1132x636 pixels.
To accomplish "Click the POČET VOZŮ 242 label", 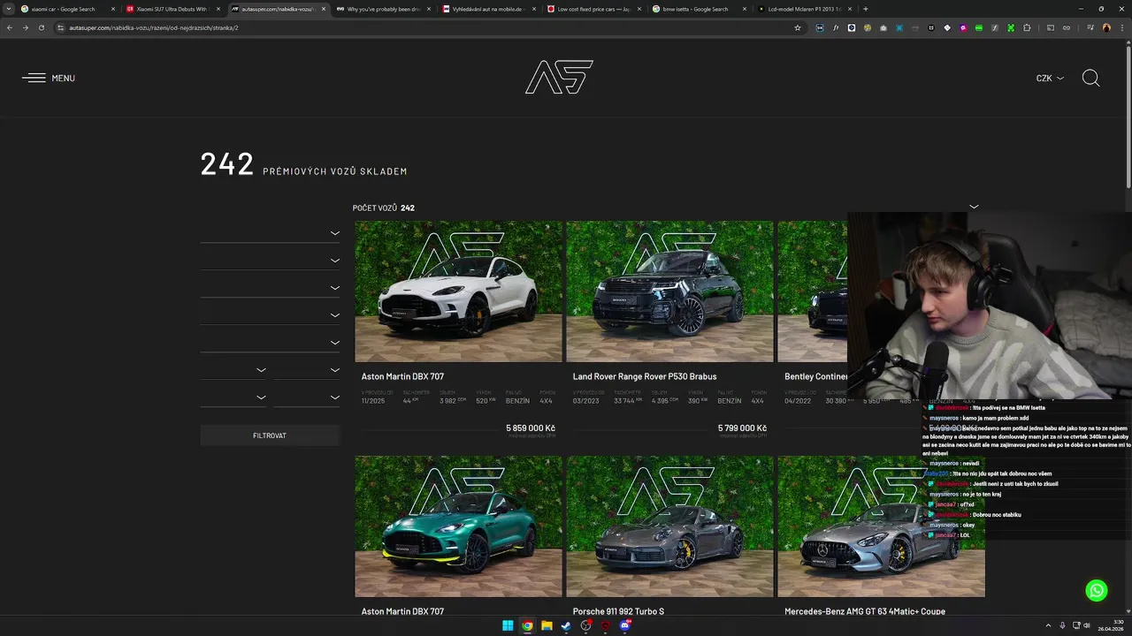I will tap(383, 208).
